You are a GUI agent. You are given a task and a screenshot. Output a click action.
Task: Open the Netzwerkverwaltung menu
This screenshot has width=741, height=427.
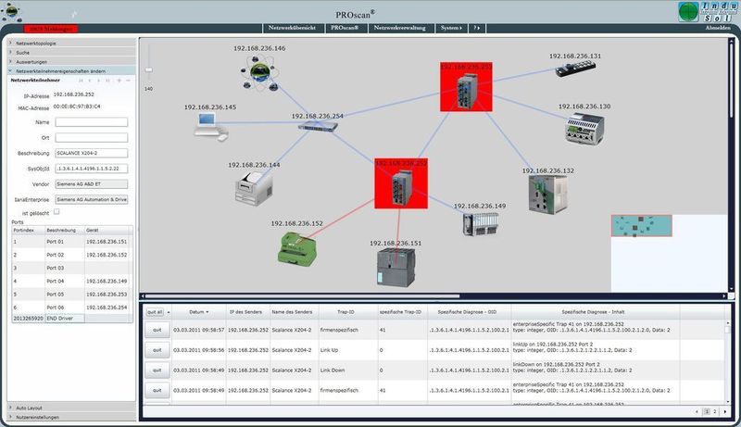(x=400, y=28)
